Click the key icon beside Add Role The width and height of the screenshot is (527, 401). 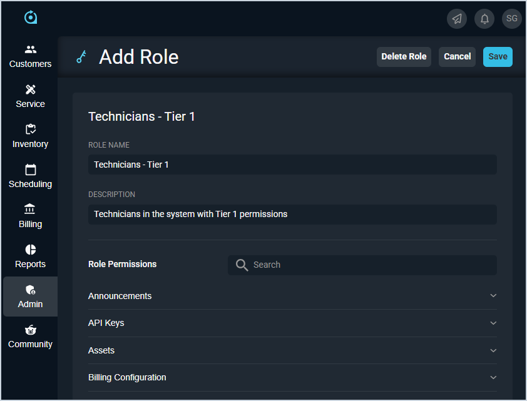click(81, 57)
